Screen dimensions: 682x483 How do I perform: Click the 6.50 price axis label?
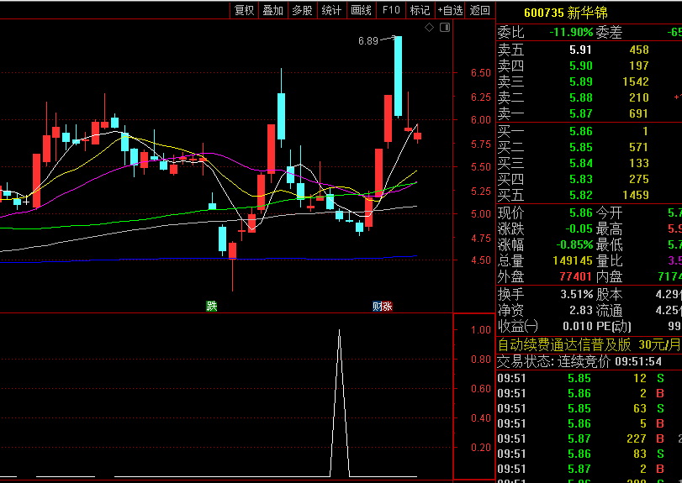point(481,73)
